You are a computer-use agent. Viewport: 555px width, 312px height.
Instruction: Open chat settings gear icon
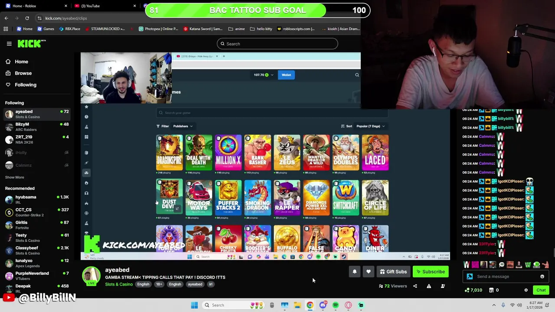526,290
